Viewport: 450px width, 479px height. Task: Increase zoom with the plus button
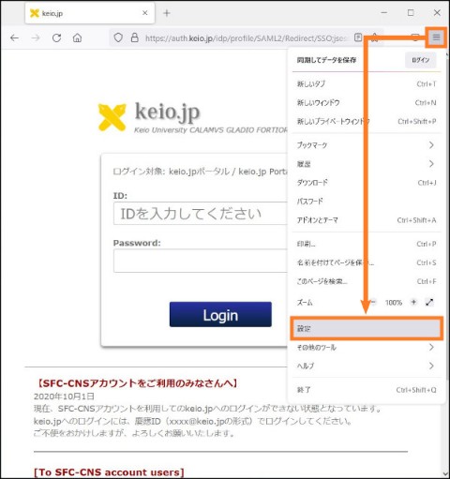coord(413,302)
